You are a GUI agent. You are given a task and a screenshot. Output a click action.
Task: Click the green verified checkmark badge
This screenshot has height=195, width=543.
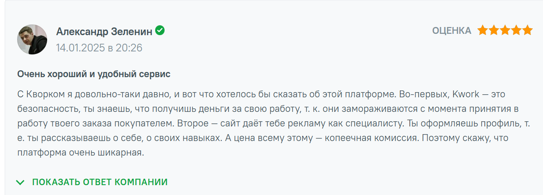(x=160, y=30)
